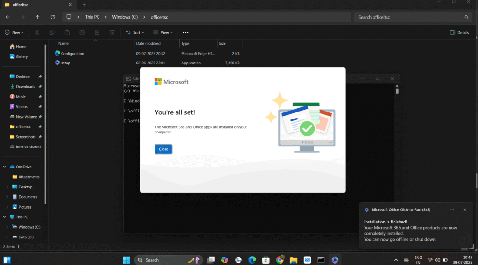The image size is (478, 265).
Task: Refresh the officeltsc folder
Action: tap(53, 17)
